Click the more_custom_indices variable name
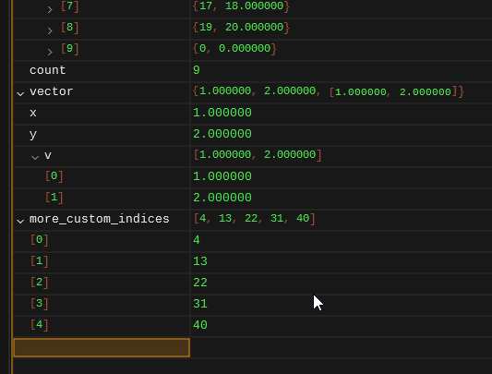 pos(100,219)
